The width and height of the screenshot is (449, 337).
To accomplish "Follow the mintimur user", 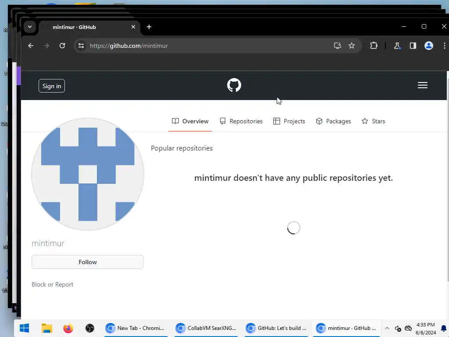I will click(88, 262).
